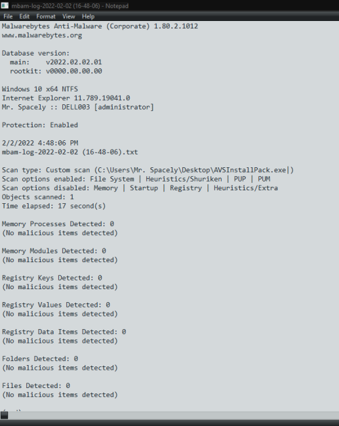Place cursor in rootkit v0000.00.00.00 line
The image size is (339, 426).
point(56,71)
